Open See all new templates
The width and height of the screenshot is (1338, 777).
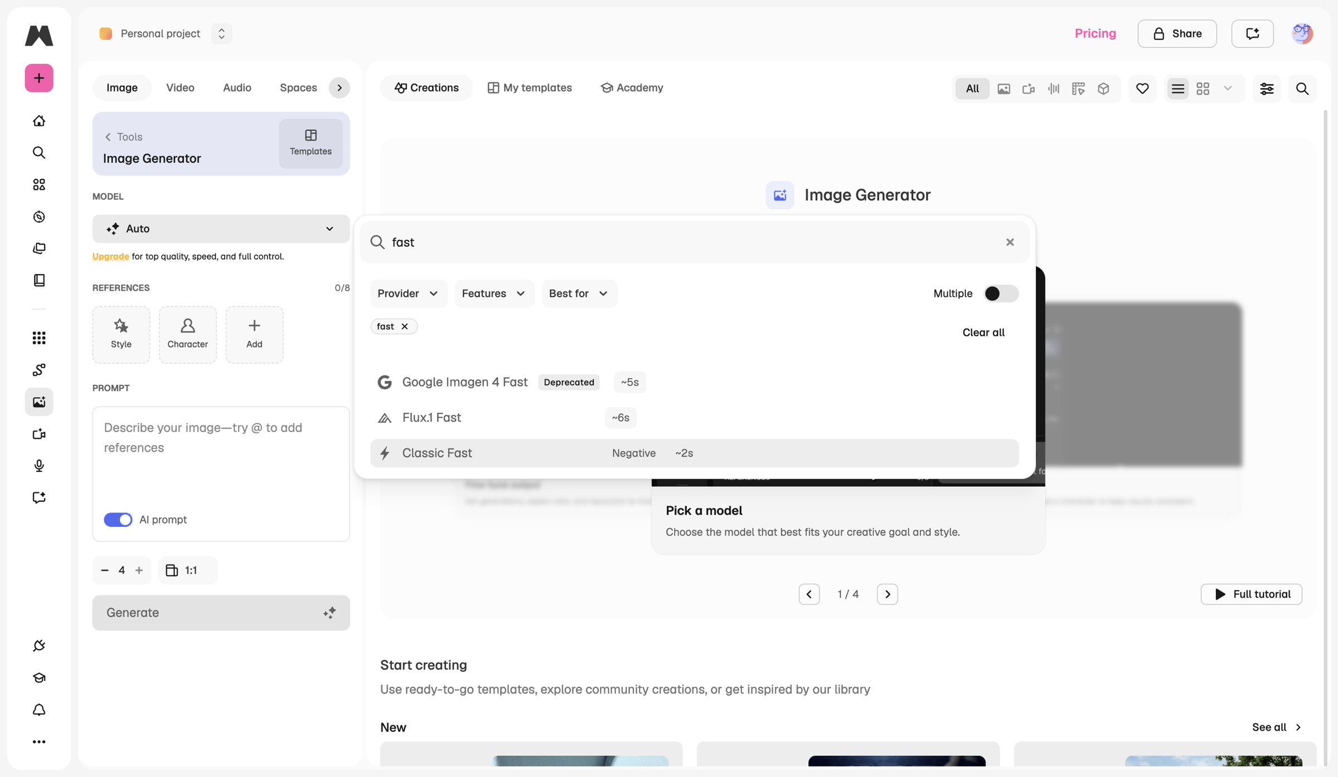pos(1276,727)
